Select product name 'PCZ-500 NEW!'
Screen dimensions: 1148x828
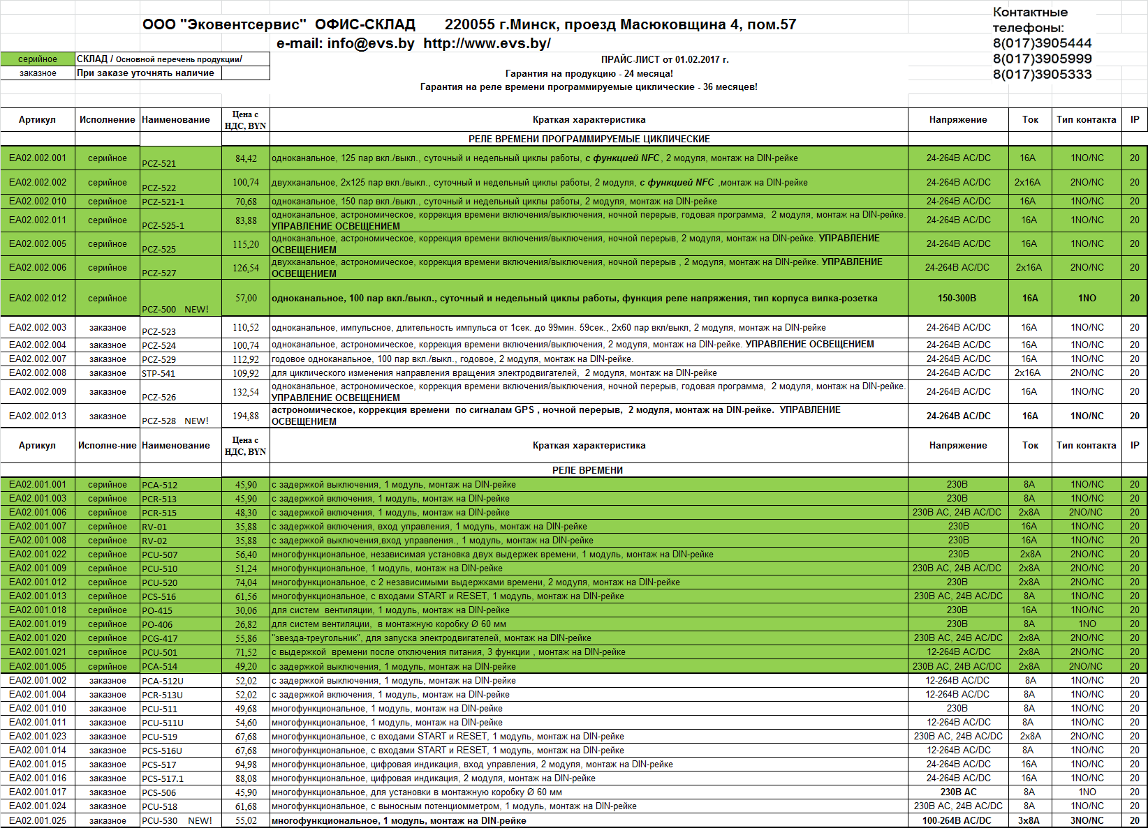coord(175,309)
